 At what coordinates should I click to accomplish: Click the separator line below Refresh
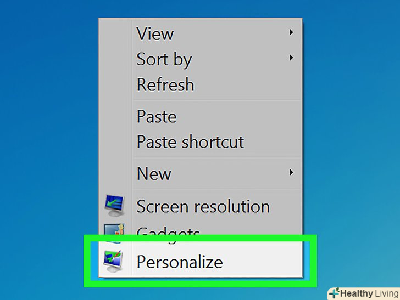pos(217,100)
